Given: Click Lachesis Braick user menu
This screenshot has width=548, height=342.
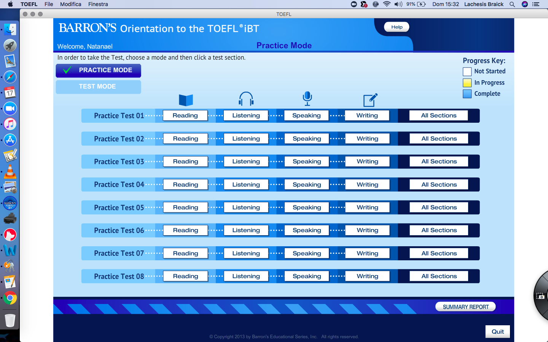Looking at the screenshot, I should coord(484,4).
